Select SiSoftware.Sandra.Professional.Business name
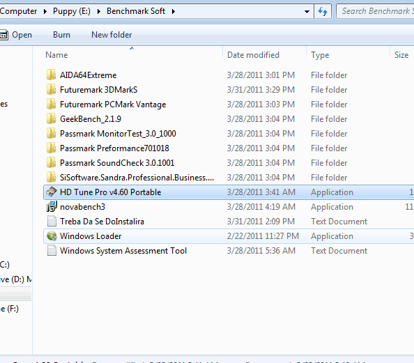This screenshot has height=363, width=414. 137,178
